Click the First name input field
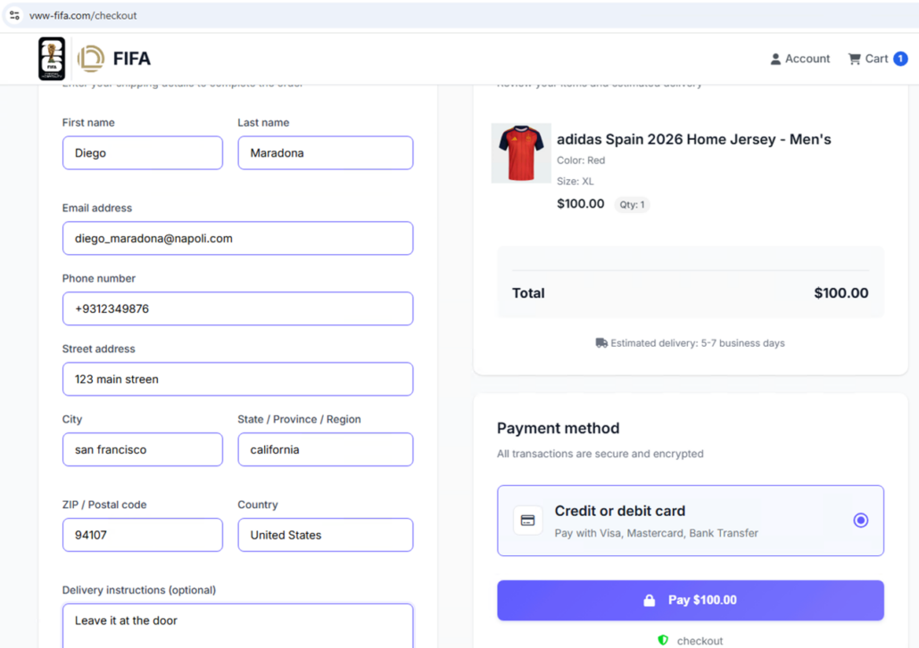Image resolution: width=919 pixels, height=648 pixels. tap(142, 153)
